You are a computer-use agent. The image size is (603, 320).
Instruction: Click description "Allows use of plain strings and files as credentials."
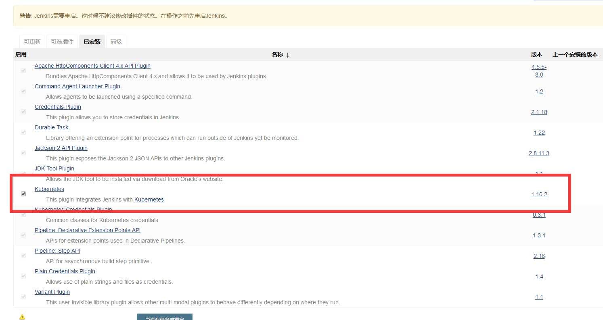click(109, 282)
